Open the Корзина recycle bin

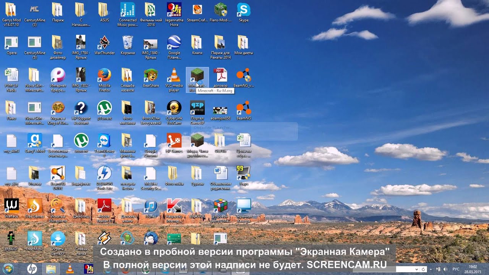tap(128, 45)
